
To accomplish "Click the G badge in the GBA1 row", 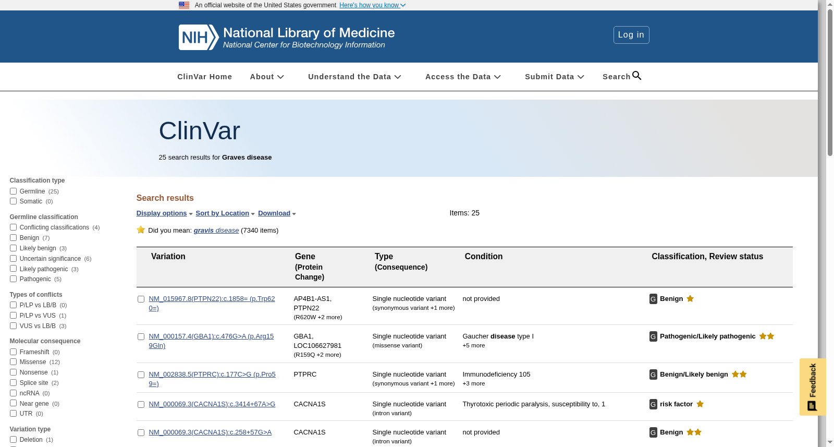I will (x=653, y=336).
